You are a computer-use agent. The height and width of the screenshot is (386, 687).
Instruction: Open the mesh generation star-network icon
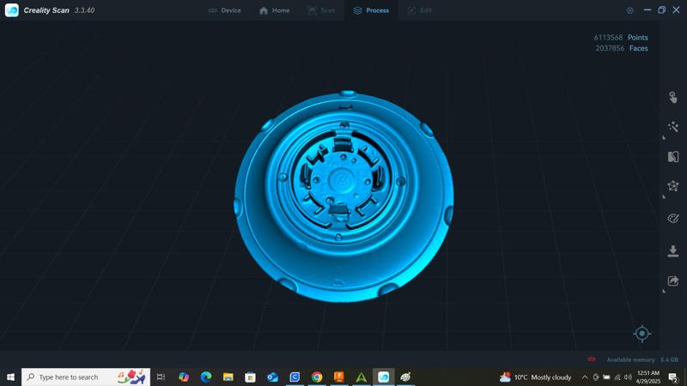tap(673, 186)
